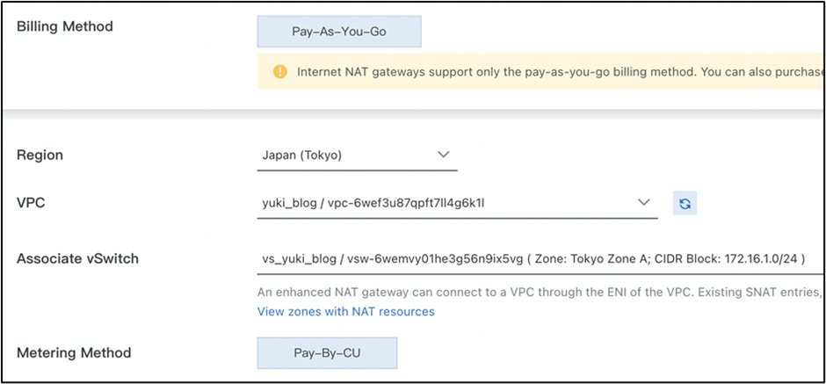826x384 pixels.
Task: Expand the Region dropdown chevron
Action: 443,155
